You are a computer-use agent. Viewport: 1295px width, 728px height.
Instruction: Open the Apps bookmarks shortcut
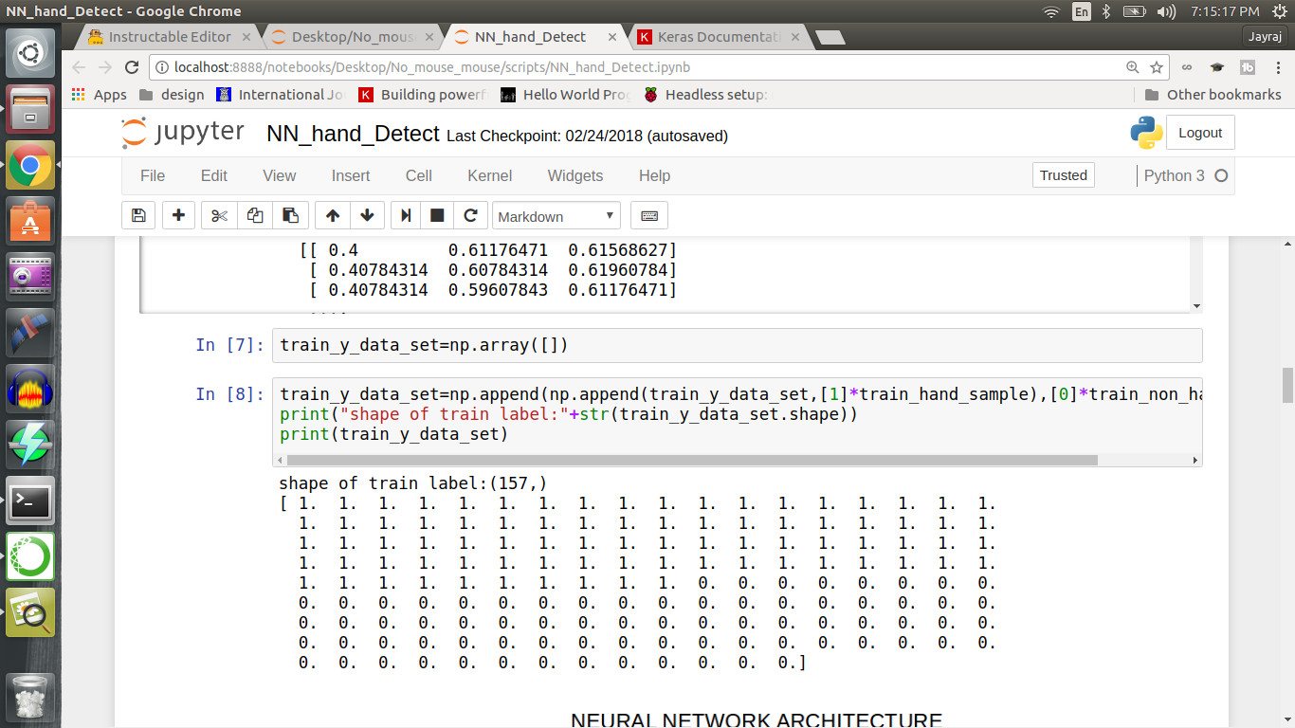[x=100, y=95]
